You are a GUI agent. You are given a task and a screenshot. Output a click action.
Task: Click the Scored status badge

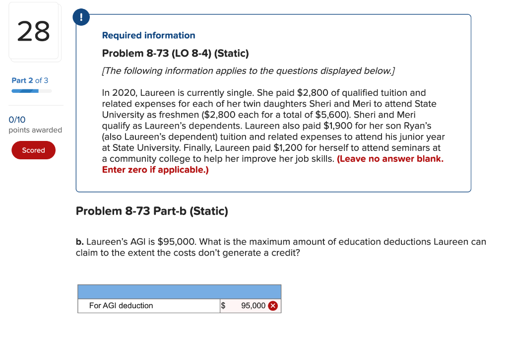pos(33,150)
